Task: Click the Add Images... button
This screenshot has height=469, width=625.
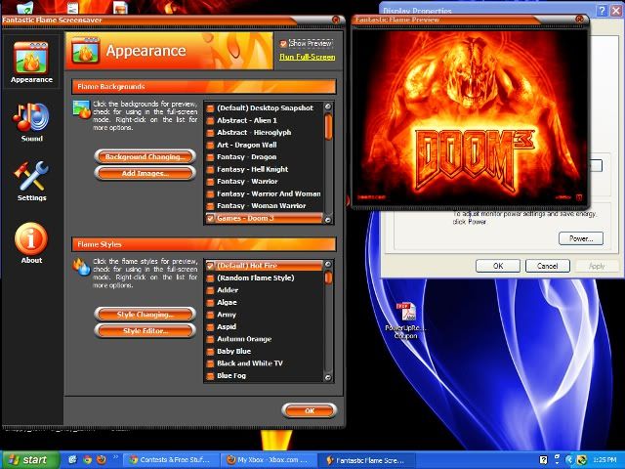Action: pos(146,173)
